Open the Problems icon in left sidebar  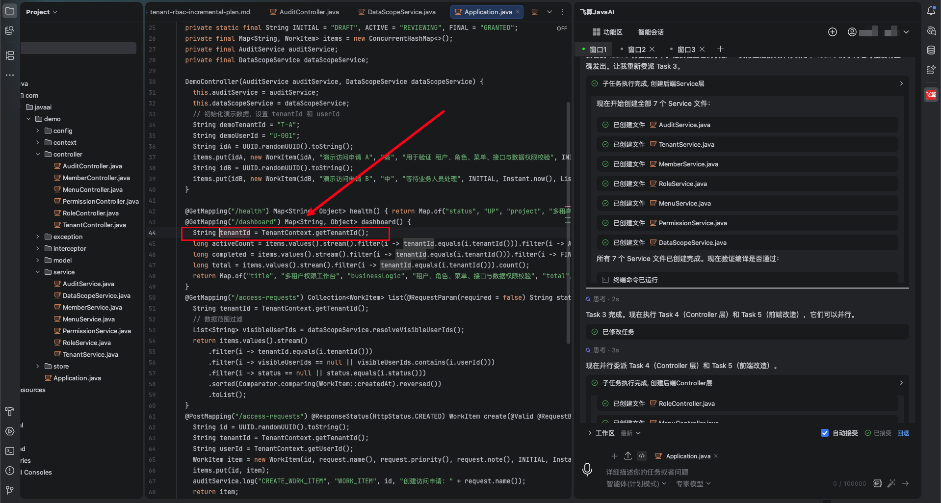pyautogui.click(x=9, y=470)
